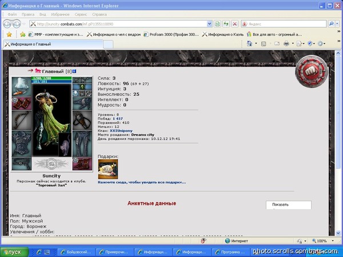Screen dimensions: 343x257
Task: Open the Print options dropdown arrow
Action: [293, 44]
